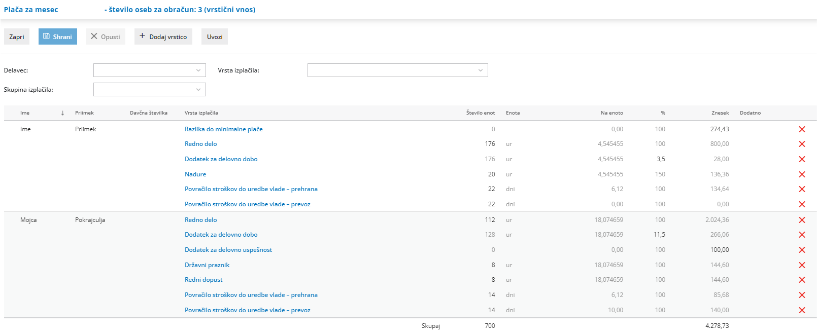Remove the last prevoz row for Mojca

pyautogui.click(x=802, y=310)
